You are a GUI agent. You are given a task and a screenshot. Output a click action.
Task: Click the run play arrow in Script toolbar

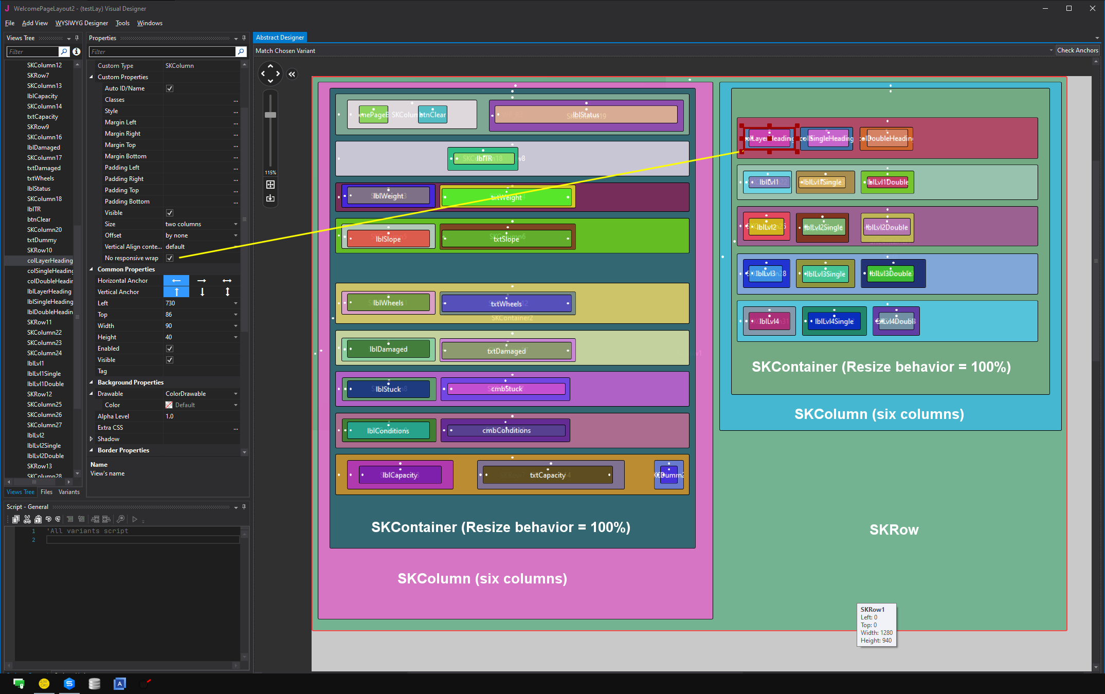coord(135,519)
